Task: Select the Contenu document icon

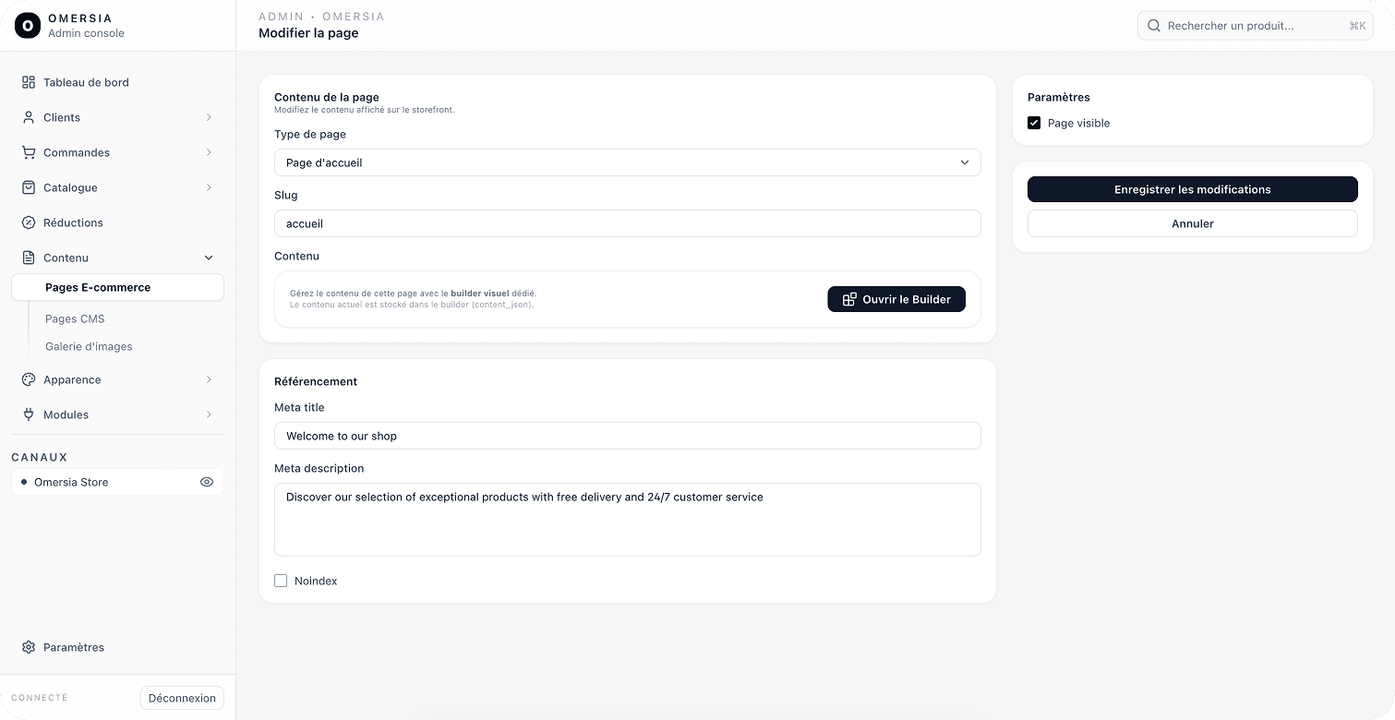Action: (x=27, y=258)
